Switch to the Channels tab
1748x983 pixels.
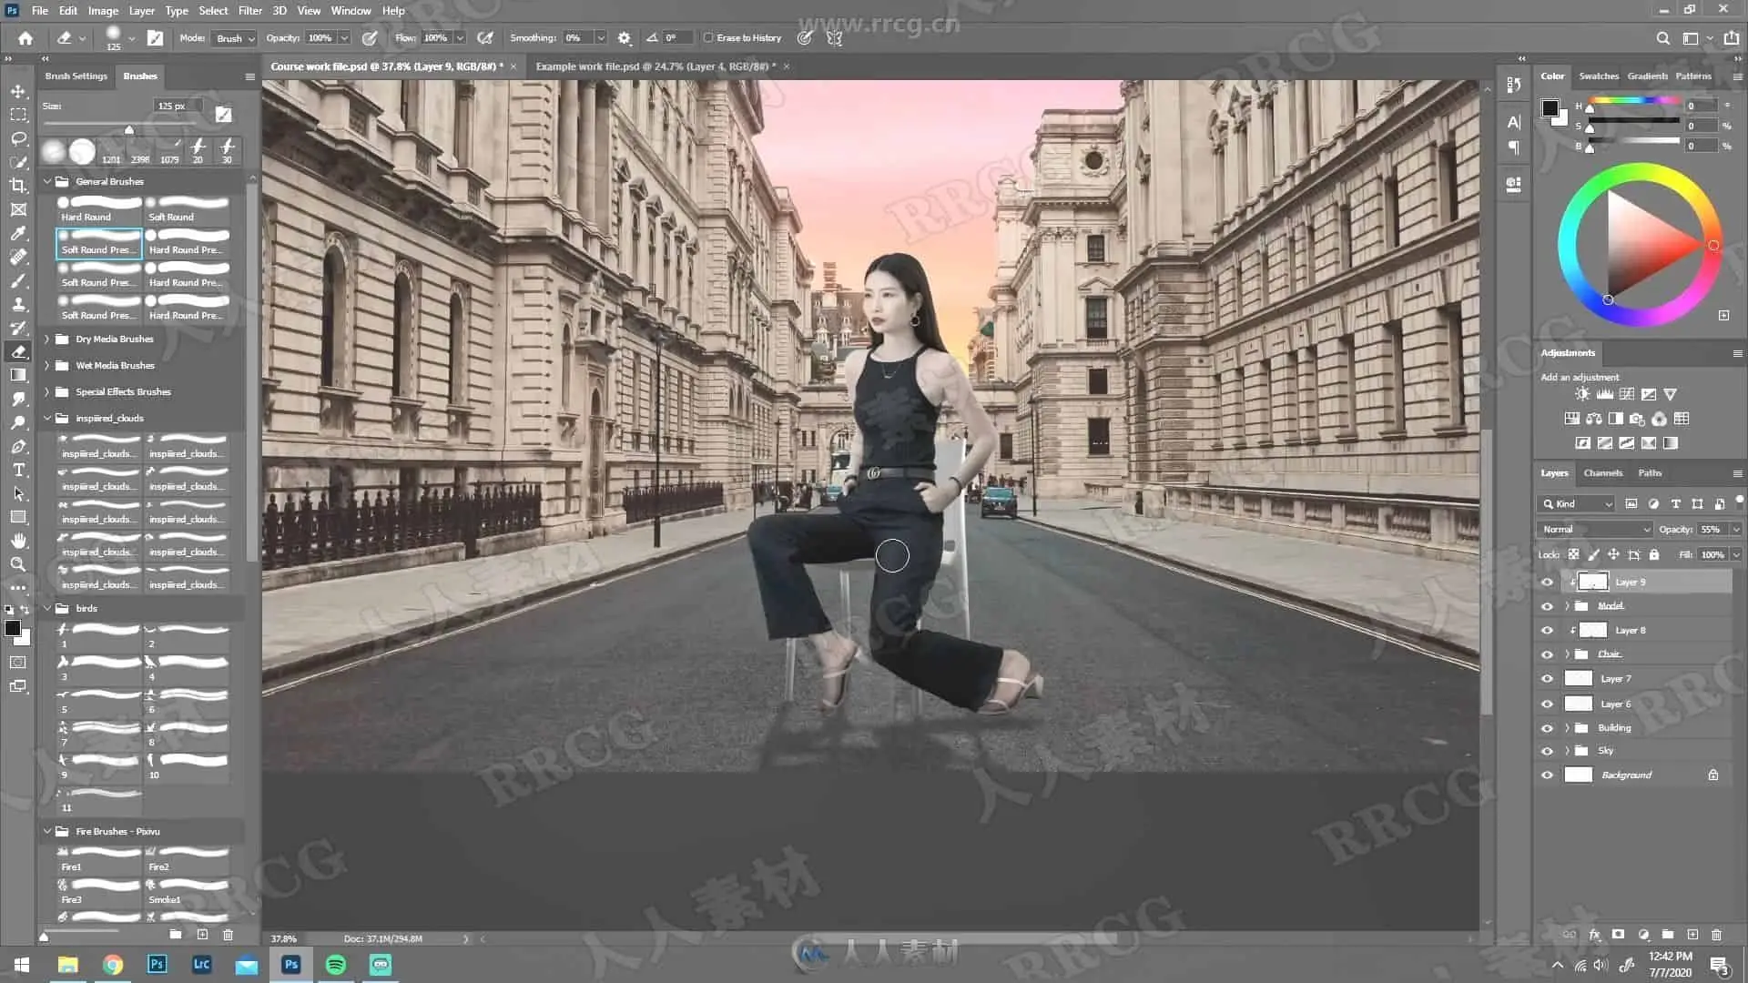pos(1602,473)
